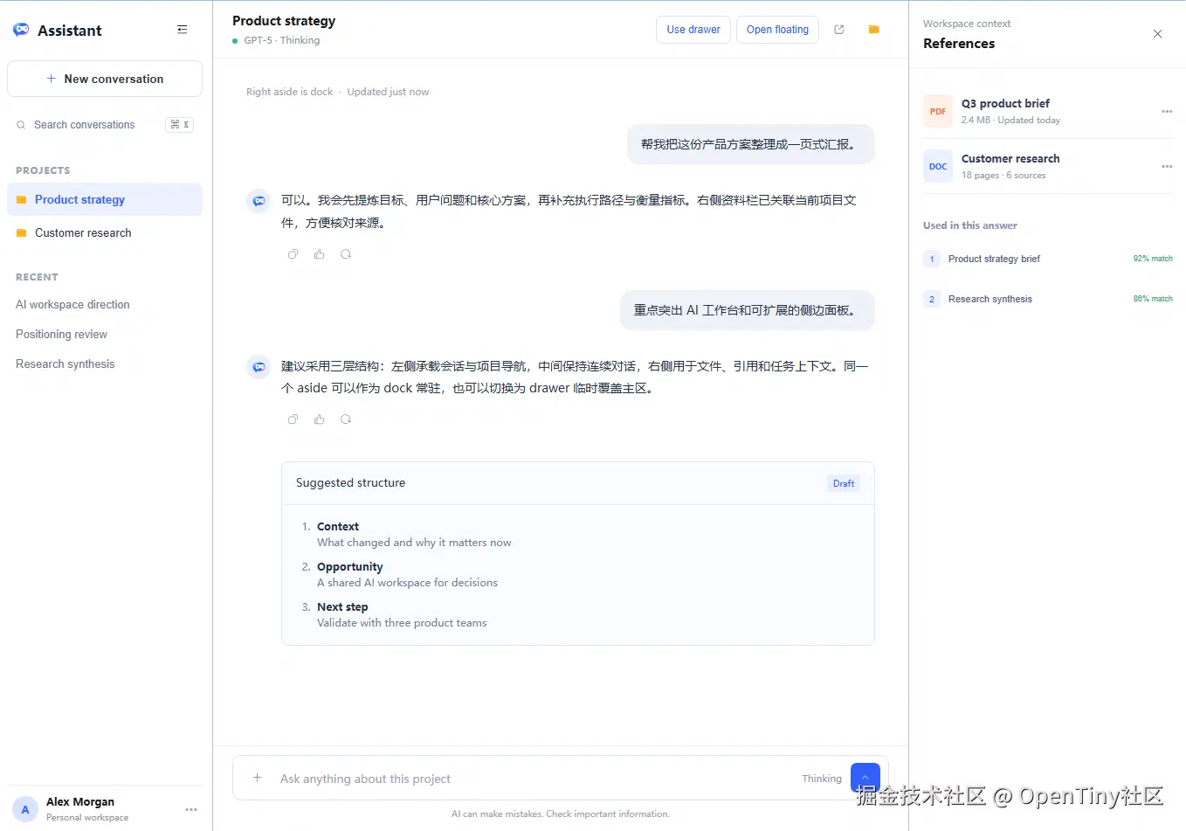Open the Q3 product brief file
1186x831 pixels.
pos(1048,111)
